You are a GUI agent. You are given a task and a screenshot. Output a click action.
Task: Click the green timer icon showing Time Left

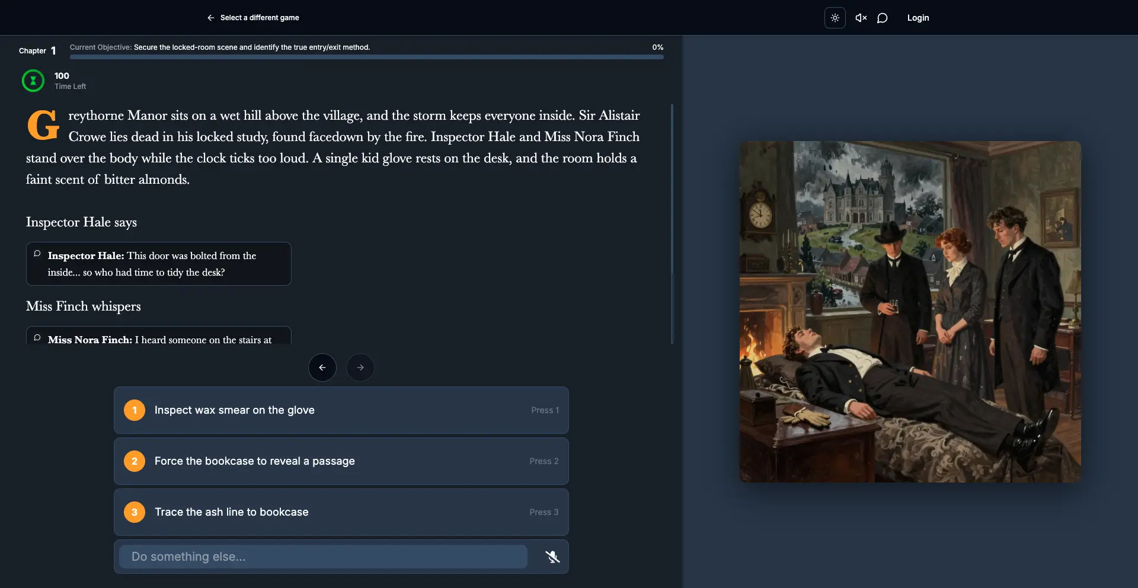[33, 81]
